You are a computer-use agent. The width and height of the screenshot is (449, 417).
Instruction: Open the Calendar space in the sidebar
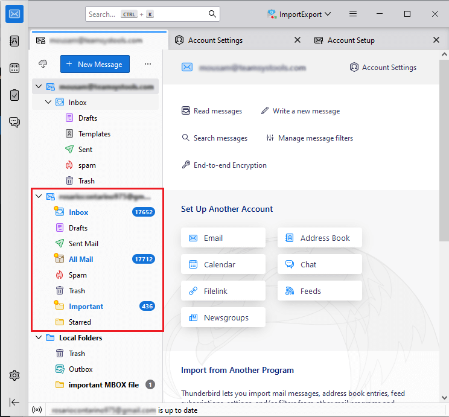click(x=14, y=68)
